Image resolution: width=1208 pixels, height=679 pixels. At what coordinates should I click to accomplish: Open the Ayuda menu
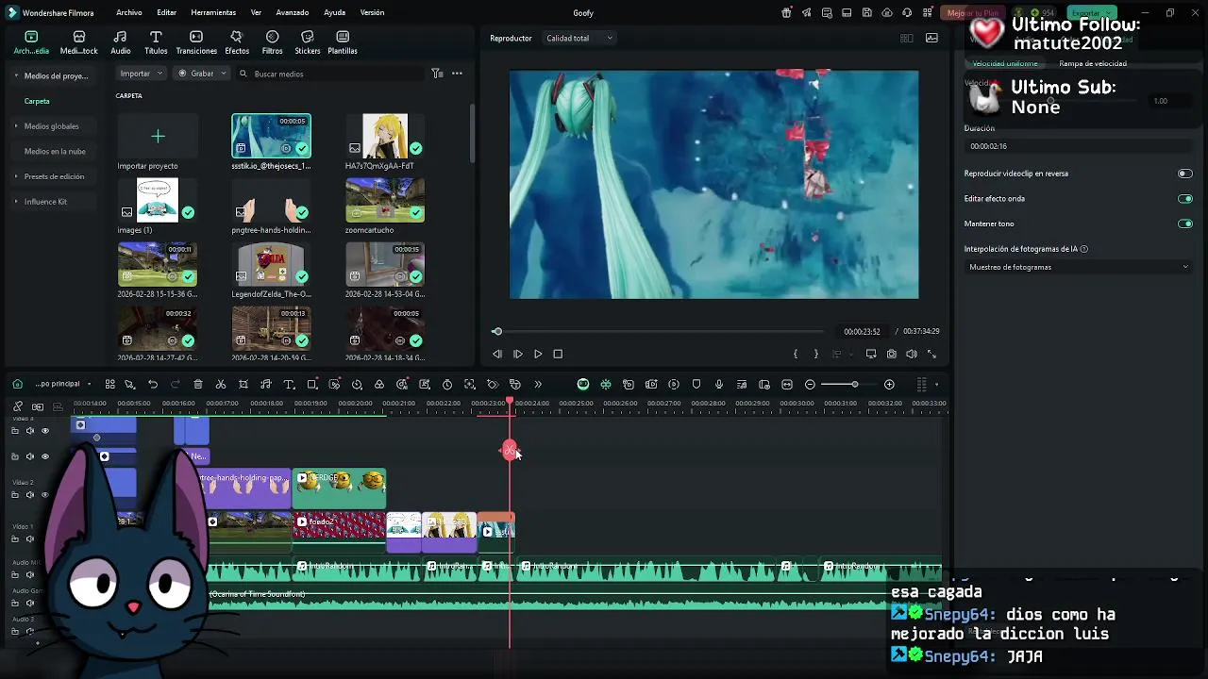coord(334,12)
